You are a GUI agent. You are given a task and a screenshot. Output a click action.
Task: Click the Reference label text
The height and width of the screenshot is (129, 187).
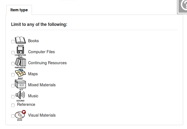click(x=26, y=104)
